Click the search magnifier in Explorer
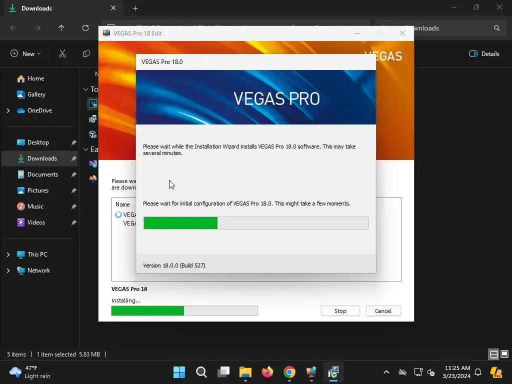Image resolution: width=512 pixels, height=384 pixels. point(496,28)
